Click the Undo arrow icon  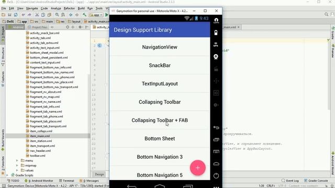23,15
